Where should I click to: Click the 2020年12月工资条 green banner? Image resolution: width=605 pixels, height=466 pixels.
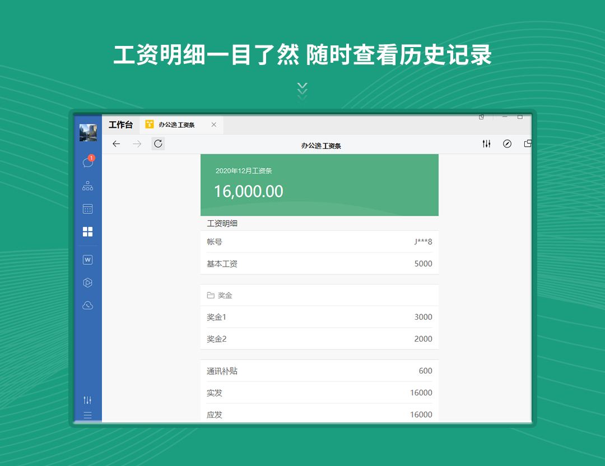click(x=319, y=185)
